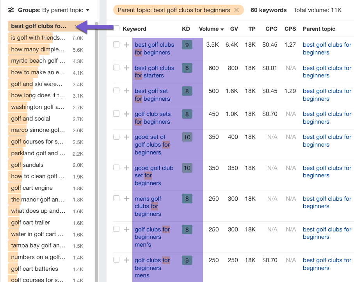The width and height of the screenshot is (354, 282).
Task: Select the 'how to make an e…' group
Action: [47, 72]
